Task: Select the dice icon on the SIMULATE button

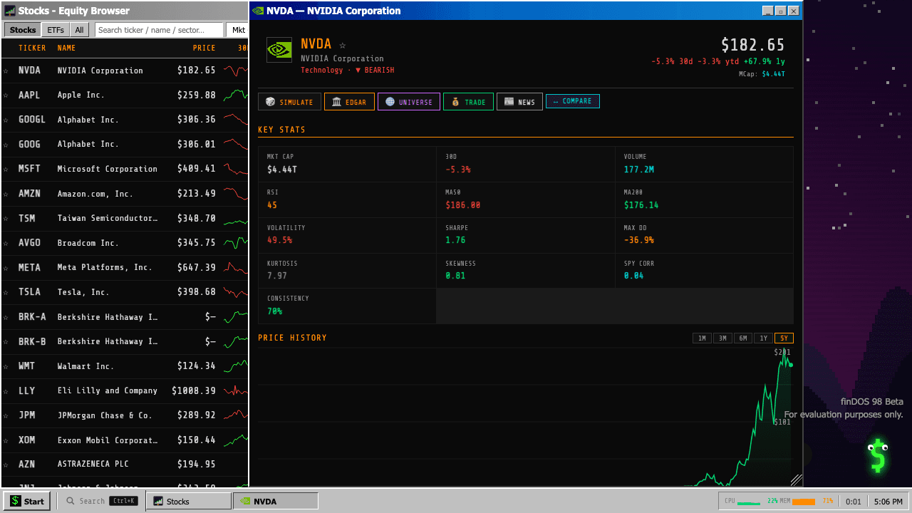Action: 269,101
